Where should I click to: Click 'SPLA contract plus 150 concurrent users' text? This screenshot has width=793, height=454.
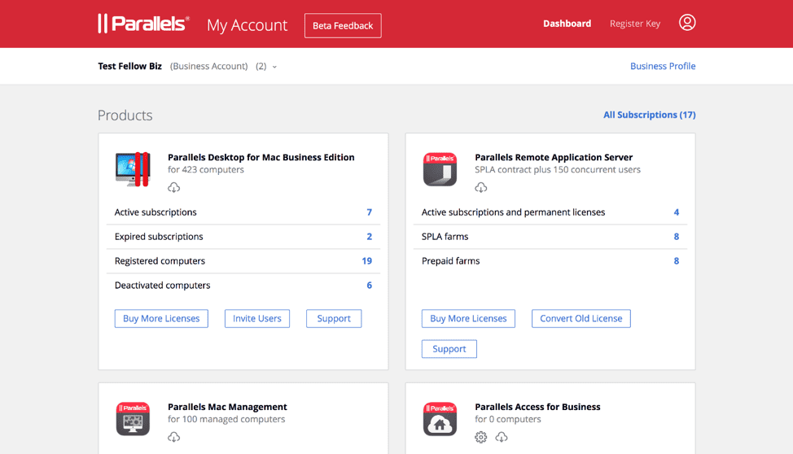coord(558,170)
